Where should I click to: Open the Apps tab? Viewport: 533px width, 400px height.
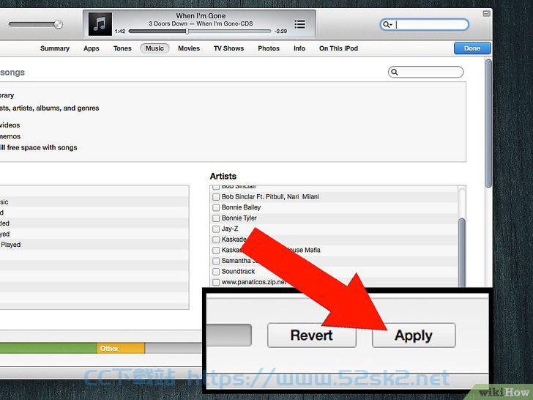(x=92, y=48)
